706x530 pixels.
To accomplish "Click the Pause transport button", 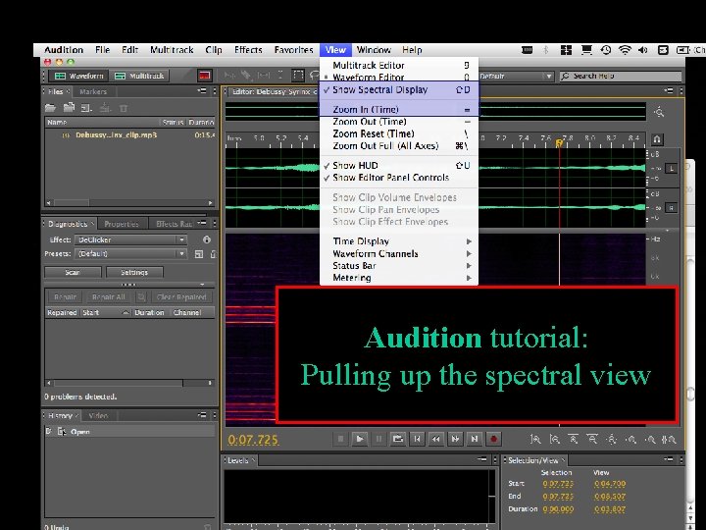I will pyautogui.click(x=378, y=439).
